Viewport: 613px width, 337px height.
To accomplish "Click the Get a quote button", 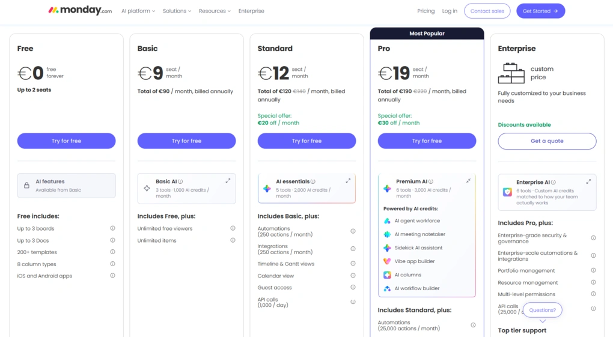I will (x=547, y=141).
